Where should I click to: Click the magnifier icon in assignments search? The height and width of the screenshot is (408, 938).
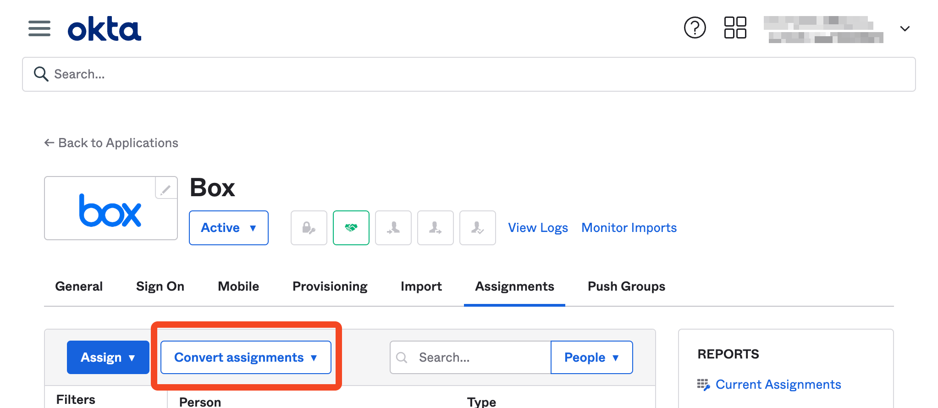402,358
